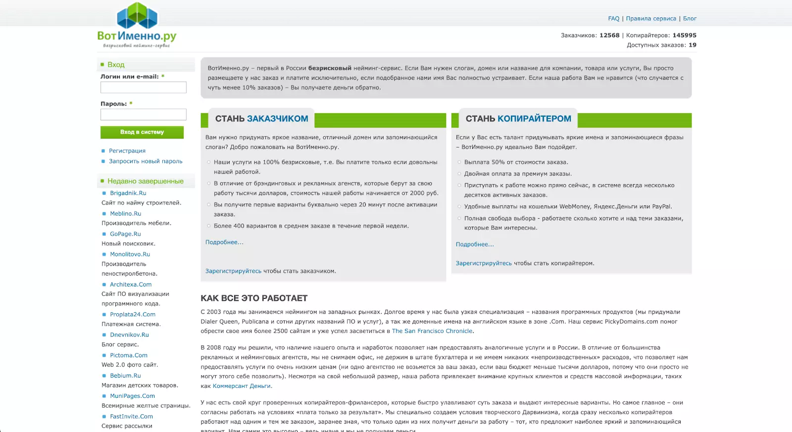Click the Всемирные желтые страницы description
The width and height of the screenshot is (792, 432).
pos(146,406)
